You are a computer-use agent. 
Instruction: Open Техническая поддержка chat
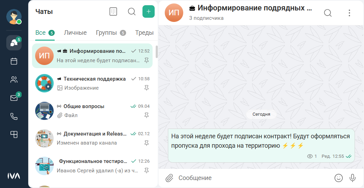tap(92, 83)
